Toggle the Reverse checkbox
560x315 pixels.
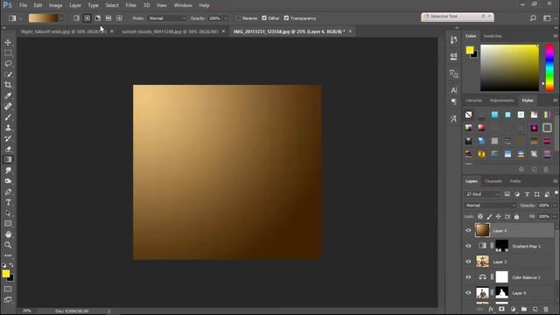[238, 18]
